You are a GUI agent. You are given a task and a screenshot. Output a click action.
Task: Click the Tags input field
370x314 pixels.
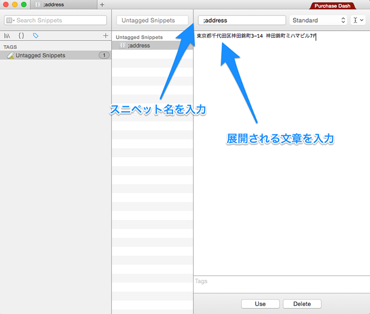pyautogui.click(x=281, y=281)
